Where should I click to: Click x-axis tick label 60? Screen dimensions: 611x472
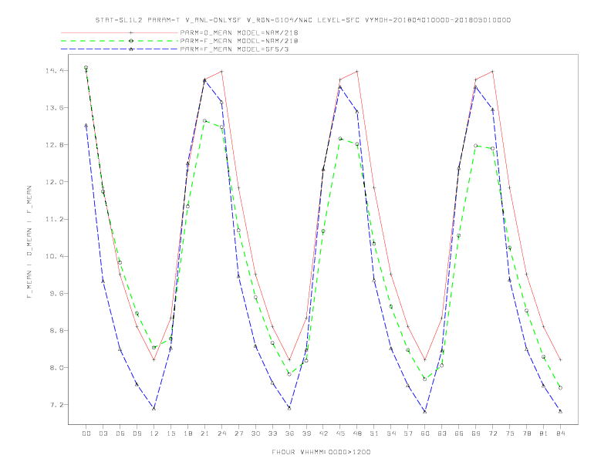(x=425, y=433)
